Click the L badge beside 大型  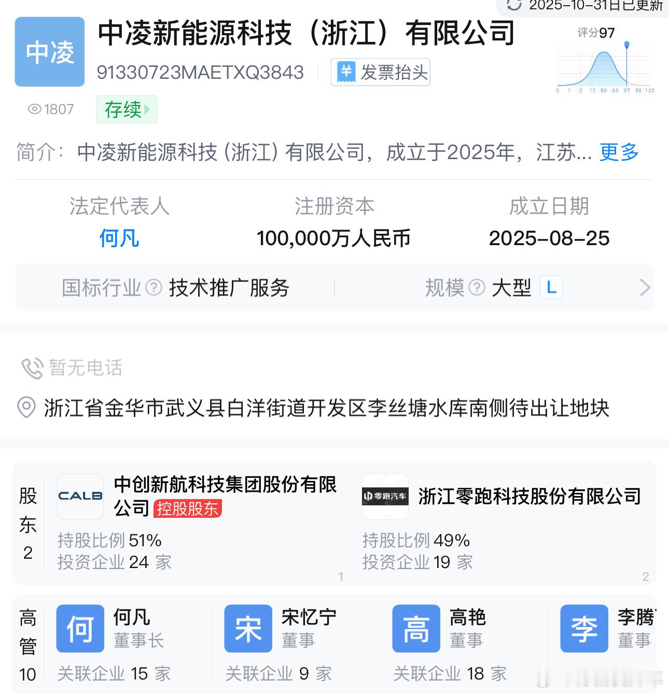(x=551, y=288)
